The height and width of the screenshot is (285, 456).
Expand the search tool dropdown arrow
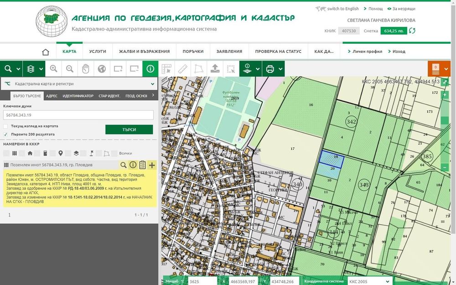tap(18, 69)
